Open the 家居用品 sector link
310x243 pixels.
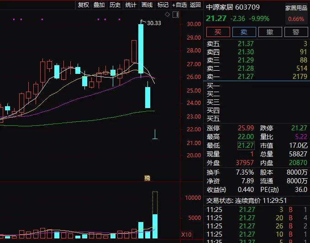click(x=296, y=8)
